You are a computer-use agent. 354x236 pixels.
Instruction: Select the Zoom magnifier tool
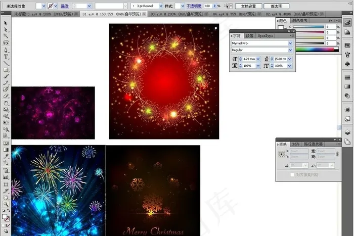click(x=6, y=204)
